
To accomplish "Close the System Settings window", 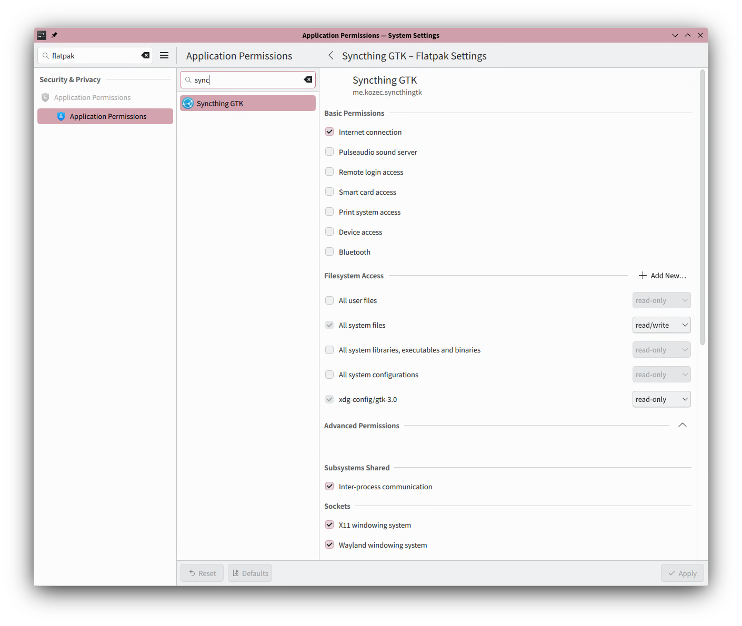I will [700, 35].
